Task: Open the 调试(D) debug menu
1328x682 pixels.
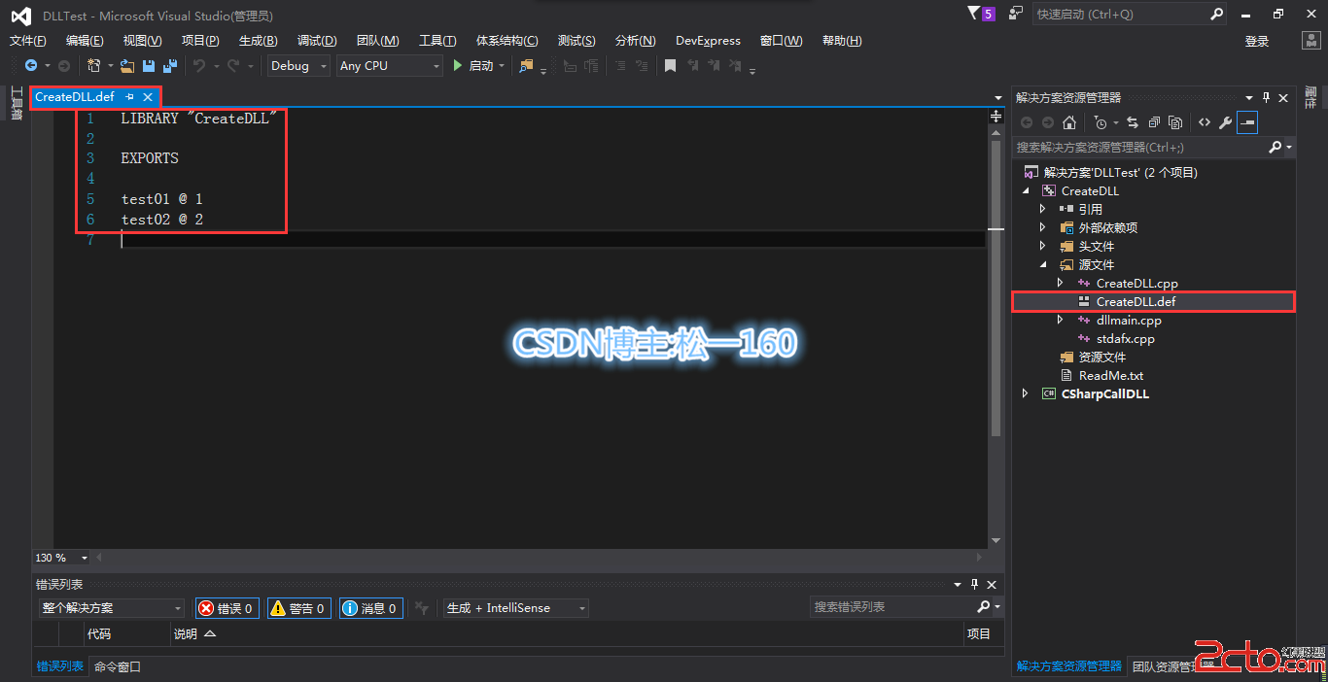Action: click(x=317, y=41)
